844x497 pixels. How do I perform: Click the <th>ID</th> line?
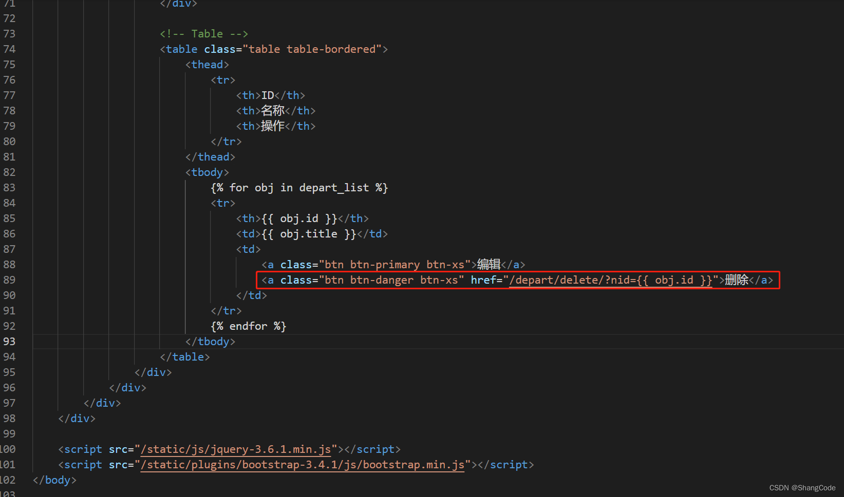click(271, 95)
